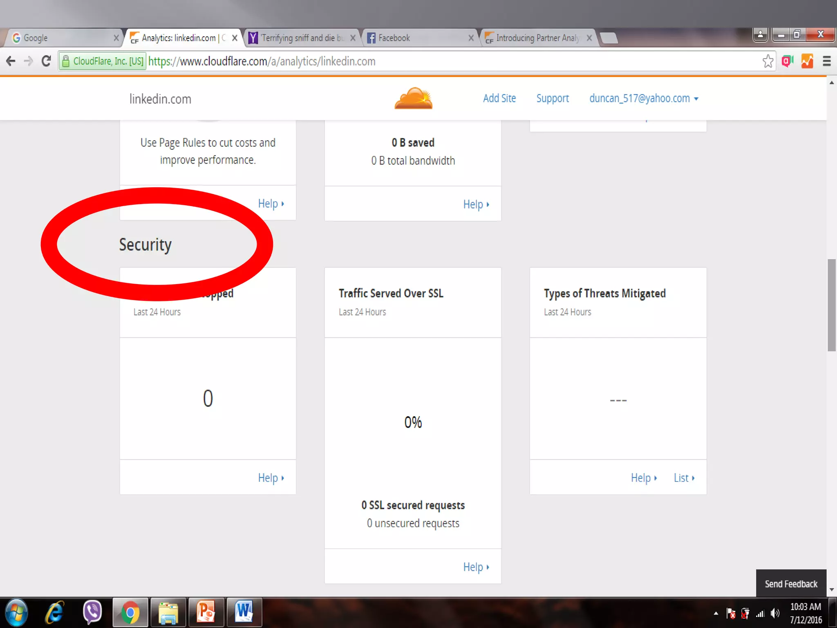Reload the page with the refresh icon
837x628 pixels.
pos(46,61)
